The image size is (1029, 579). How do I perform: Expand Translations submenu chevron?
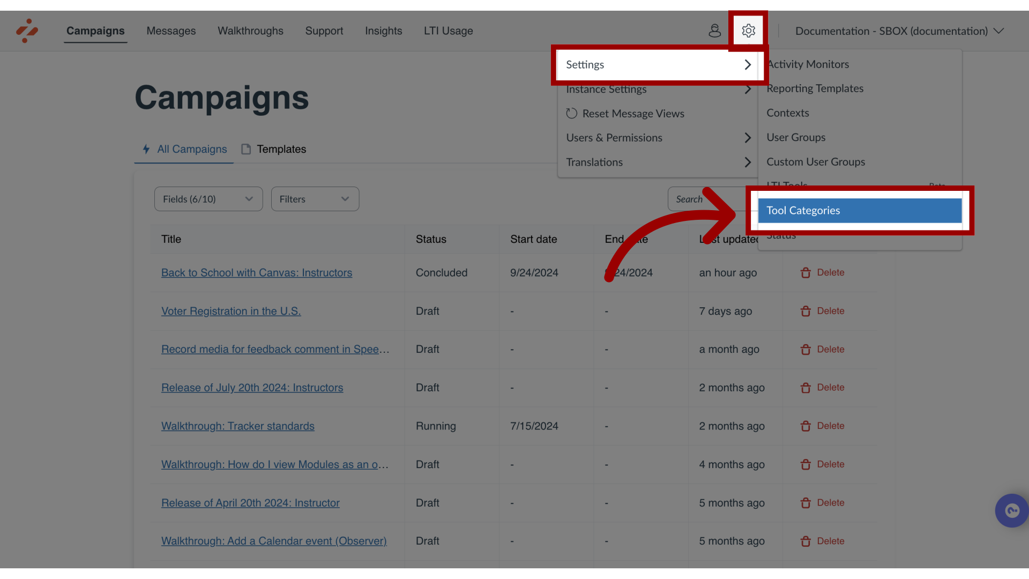tap(748, 162)
